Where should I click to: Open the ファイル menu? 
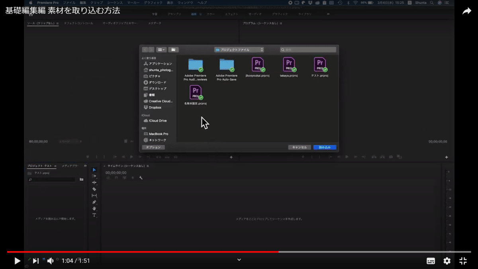pyautogui.click(x=69, y=2)
